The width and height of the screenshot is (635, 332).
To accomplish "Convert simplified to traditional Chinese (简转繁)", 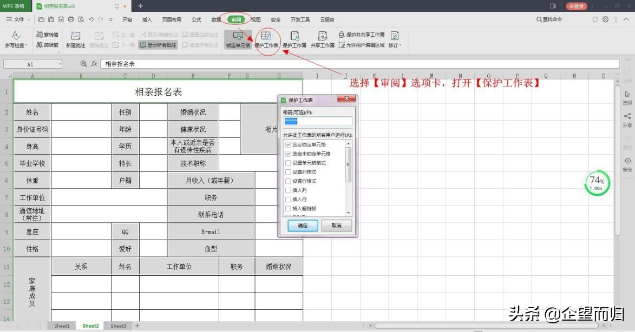I will click(48, 45).
